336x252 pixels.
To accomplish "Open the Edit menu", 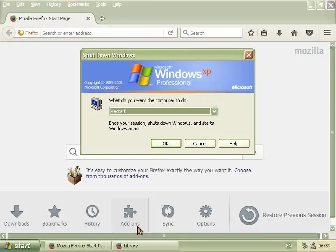I will [x=20, y=4].
